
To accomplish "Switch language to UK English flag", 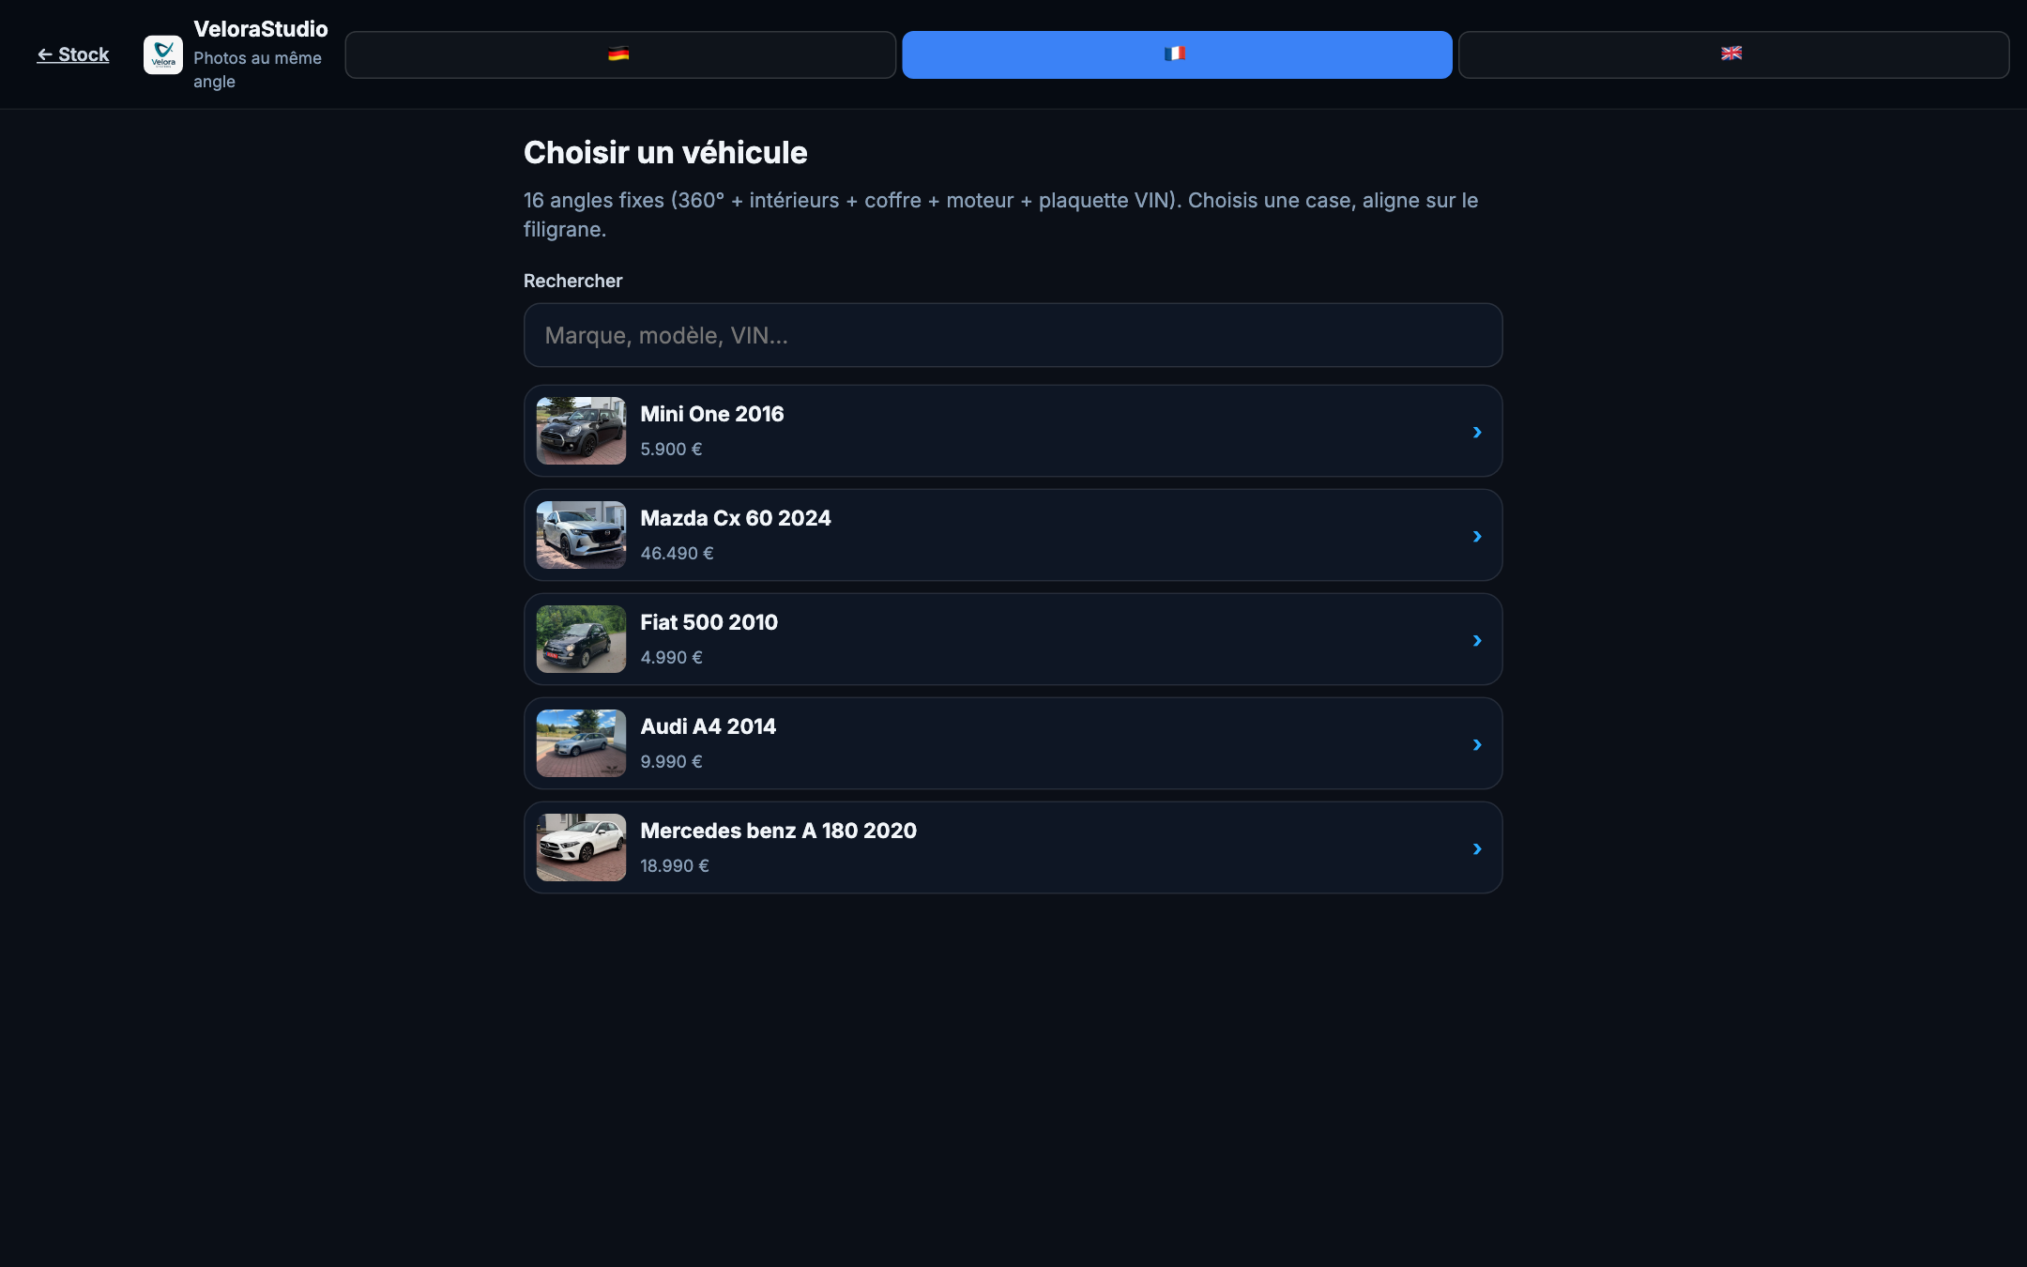I will point(1733,54).
